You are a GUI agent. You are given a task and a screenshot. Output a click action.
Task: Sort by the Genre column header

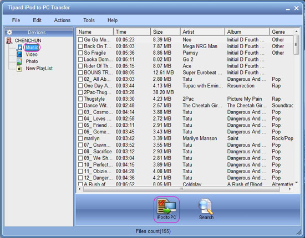[x=281, y=32]
